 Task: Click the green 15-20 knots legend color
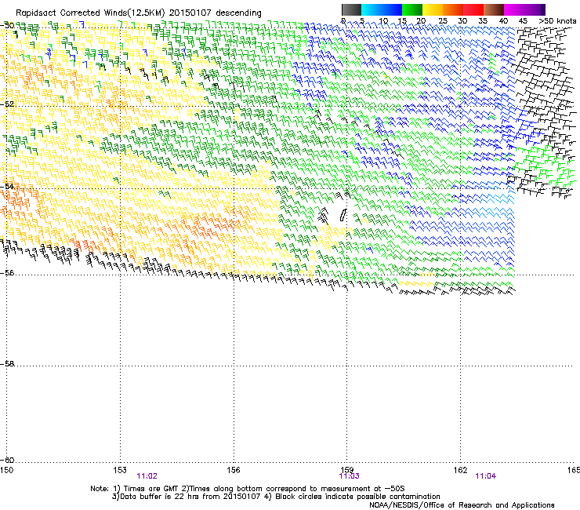(412, 9)
